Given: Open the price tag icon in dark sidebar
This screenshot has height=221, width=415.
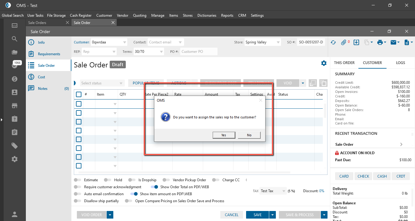Looking at the screenshot, I should pyautogui.click(x=14, y=146).
